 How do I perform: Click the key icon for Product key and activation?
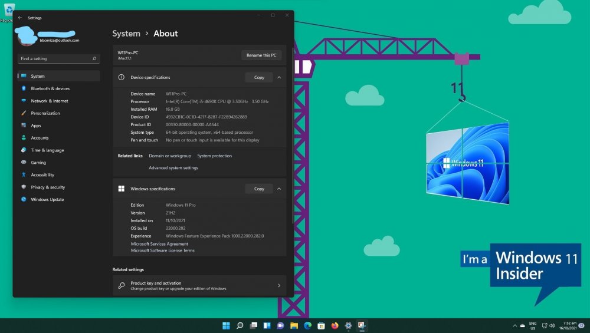tap(121, 286)
